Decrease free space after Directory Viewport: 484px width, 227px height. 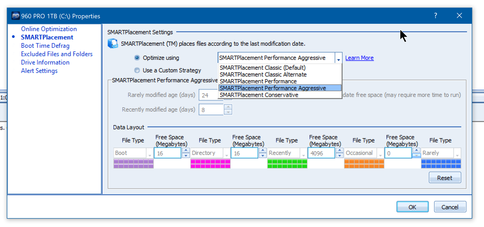coord(263,155)
